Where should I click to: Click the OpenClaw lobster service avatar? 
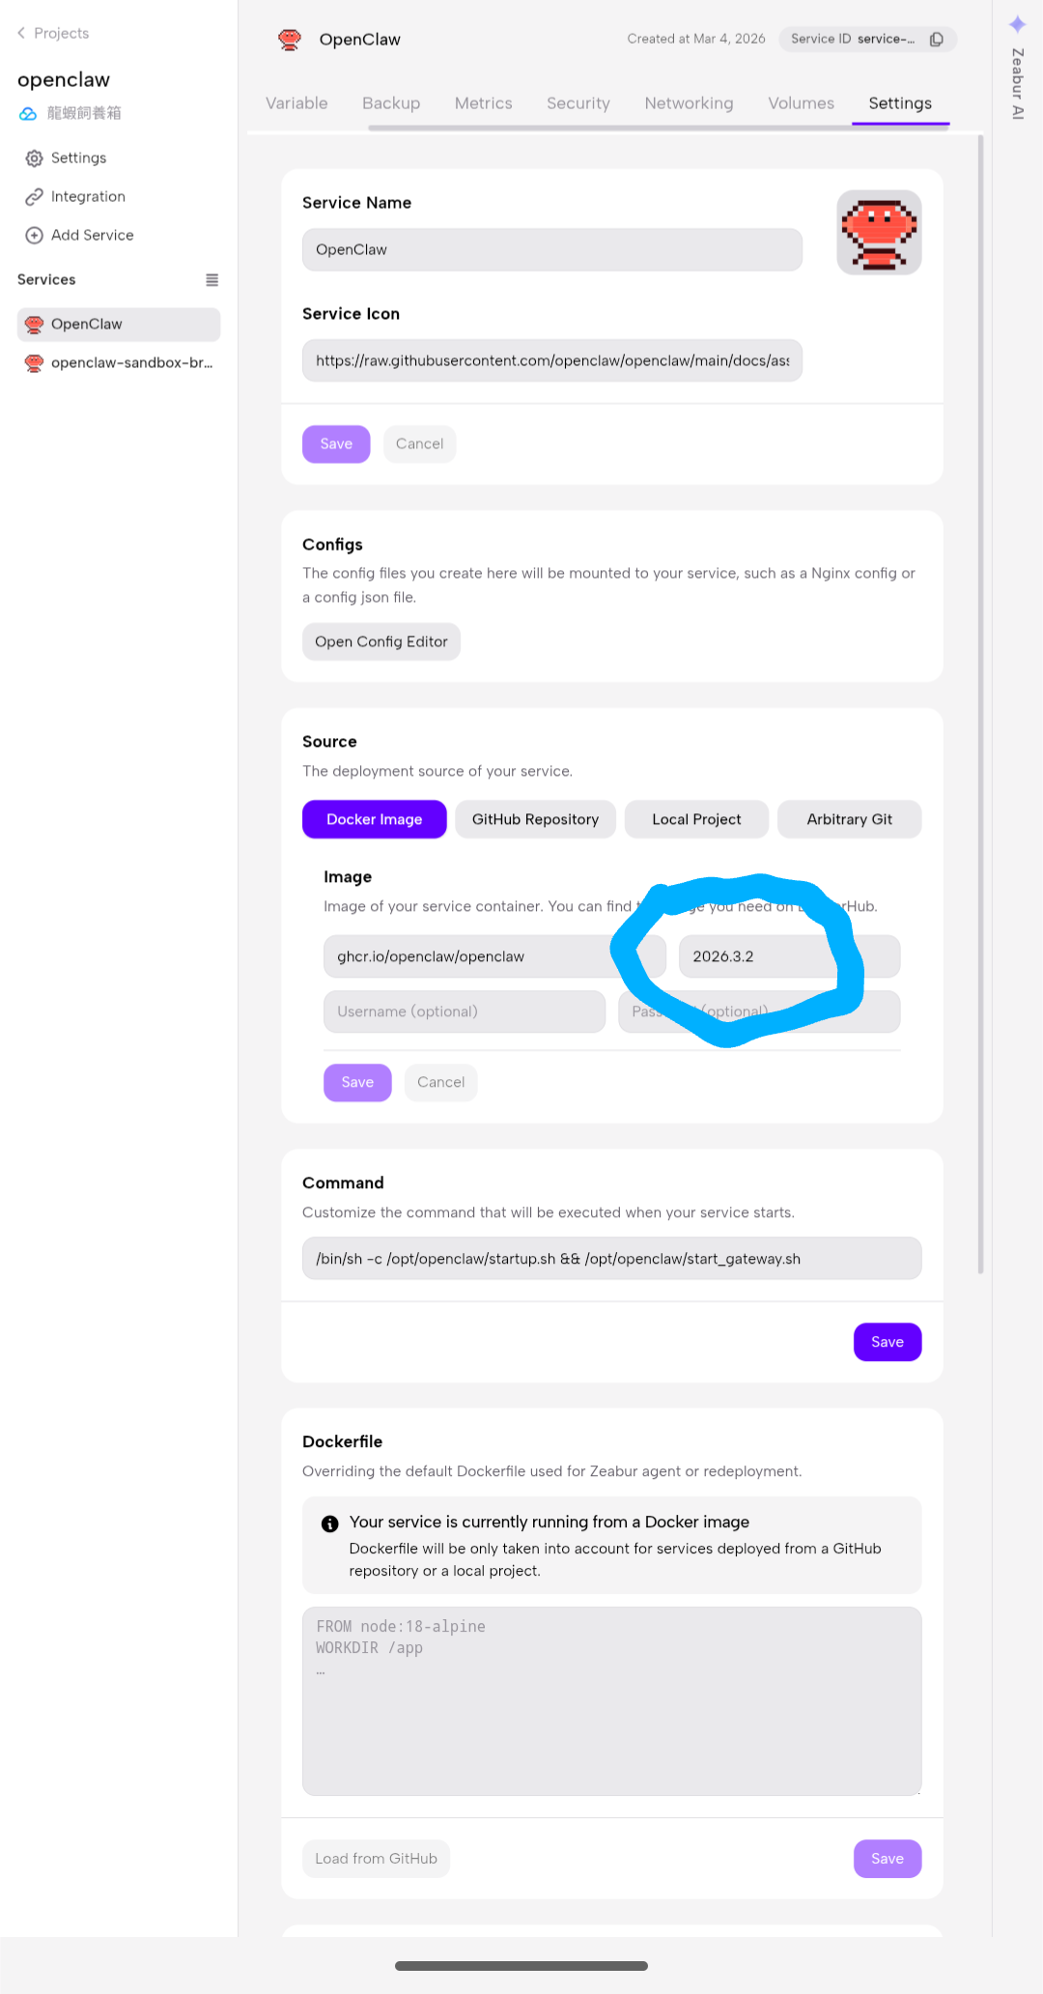879,233
